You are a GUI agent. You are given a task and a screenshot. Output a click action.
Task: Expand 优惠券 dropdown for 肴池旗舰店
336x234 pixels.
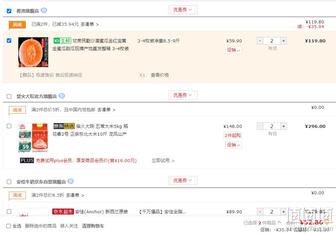click(x=183, y=9)
